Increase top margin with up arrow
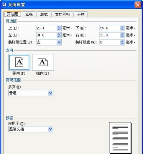The height and width of the screenshot is (154, 143). click(59, 27)
